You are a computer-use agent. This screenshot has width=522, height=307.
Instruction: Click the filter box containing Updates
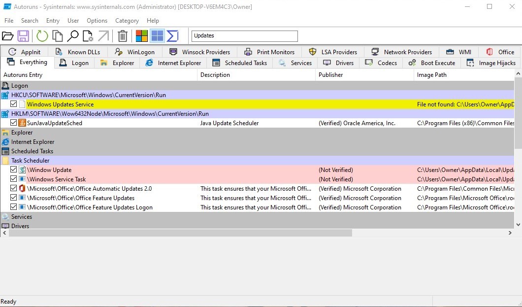[245, 36]
